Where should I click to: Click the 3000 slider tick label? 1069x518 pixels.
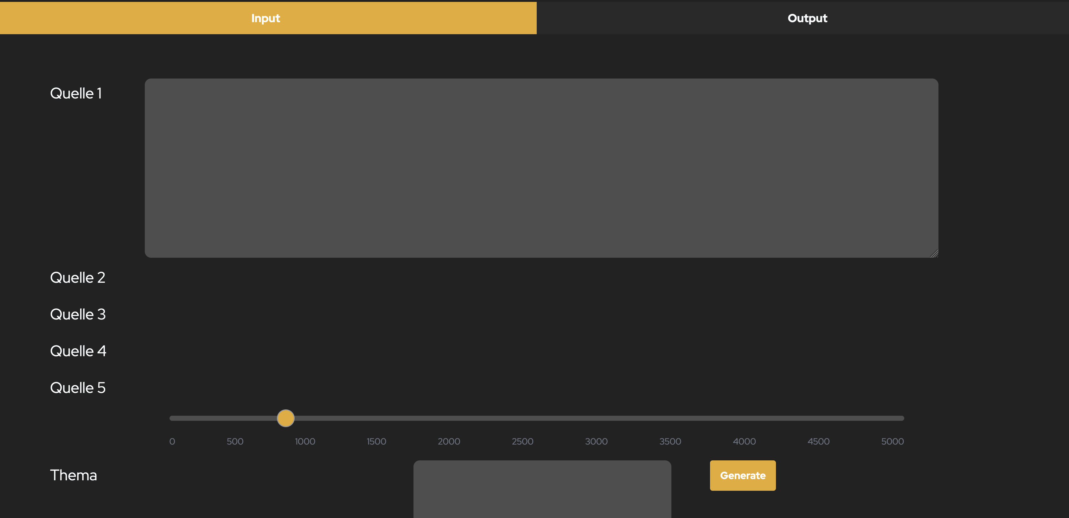tap(596, 441)
